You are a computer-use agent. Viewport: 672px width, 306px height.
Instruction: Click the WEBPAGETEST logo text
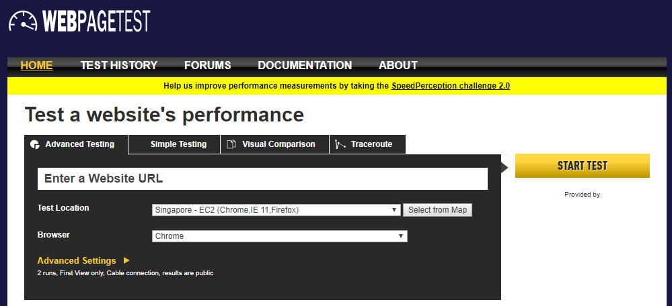(x=96, y=21)
